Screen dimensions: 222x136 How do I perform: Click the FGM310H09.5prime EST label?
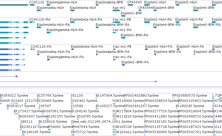pyautogui.click(x=128, y=101)
